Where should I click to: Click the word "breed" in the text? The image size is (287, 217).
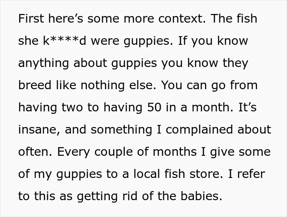click(35, 85)
